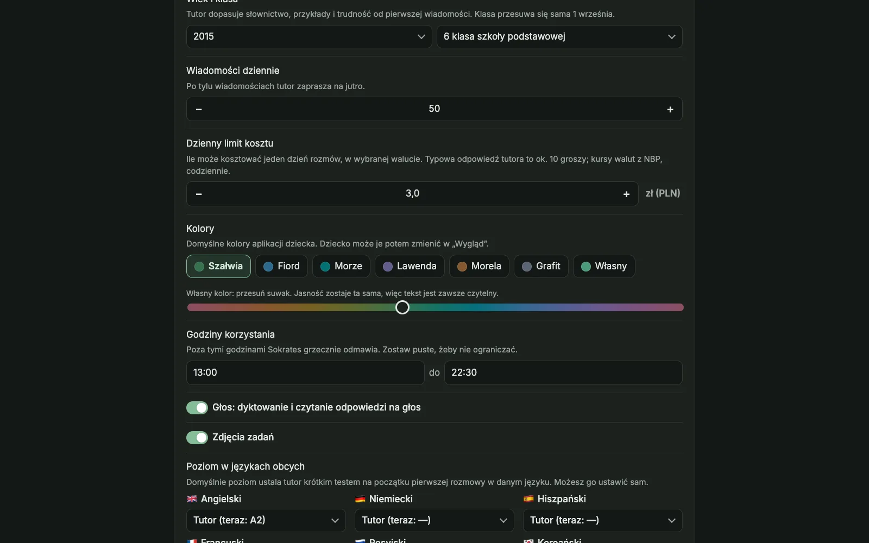Viewport: 869px width, 543px height.
Task: Open the birth year 2015 dropdown
Action: pos(309,36)
